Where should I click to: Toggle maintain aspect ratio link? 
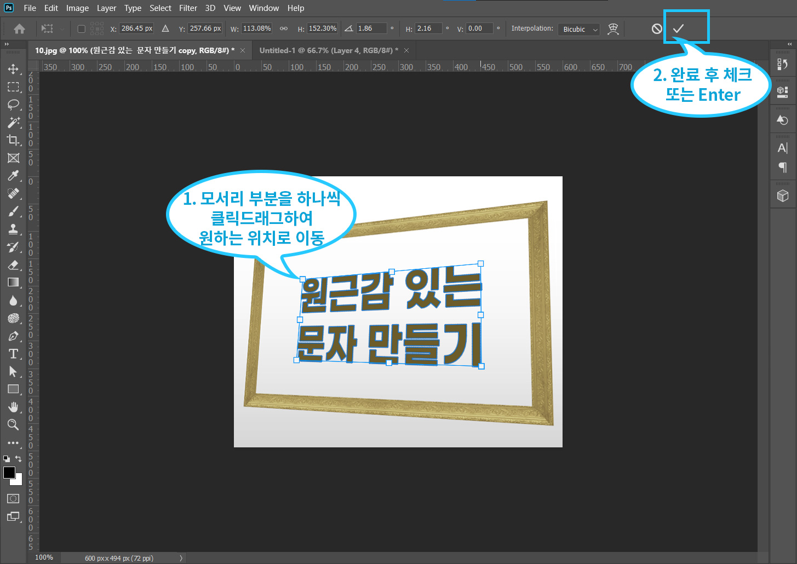[284, 28]
